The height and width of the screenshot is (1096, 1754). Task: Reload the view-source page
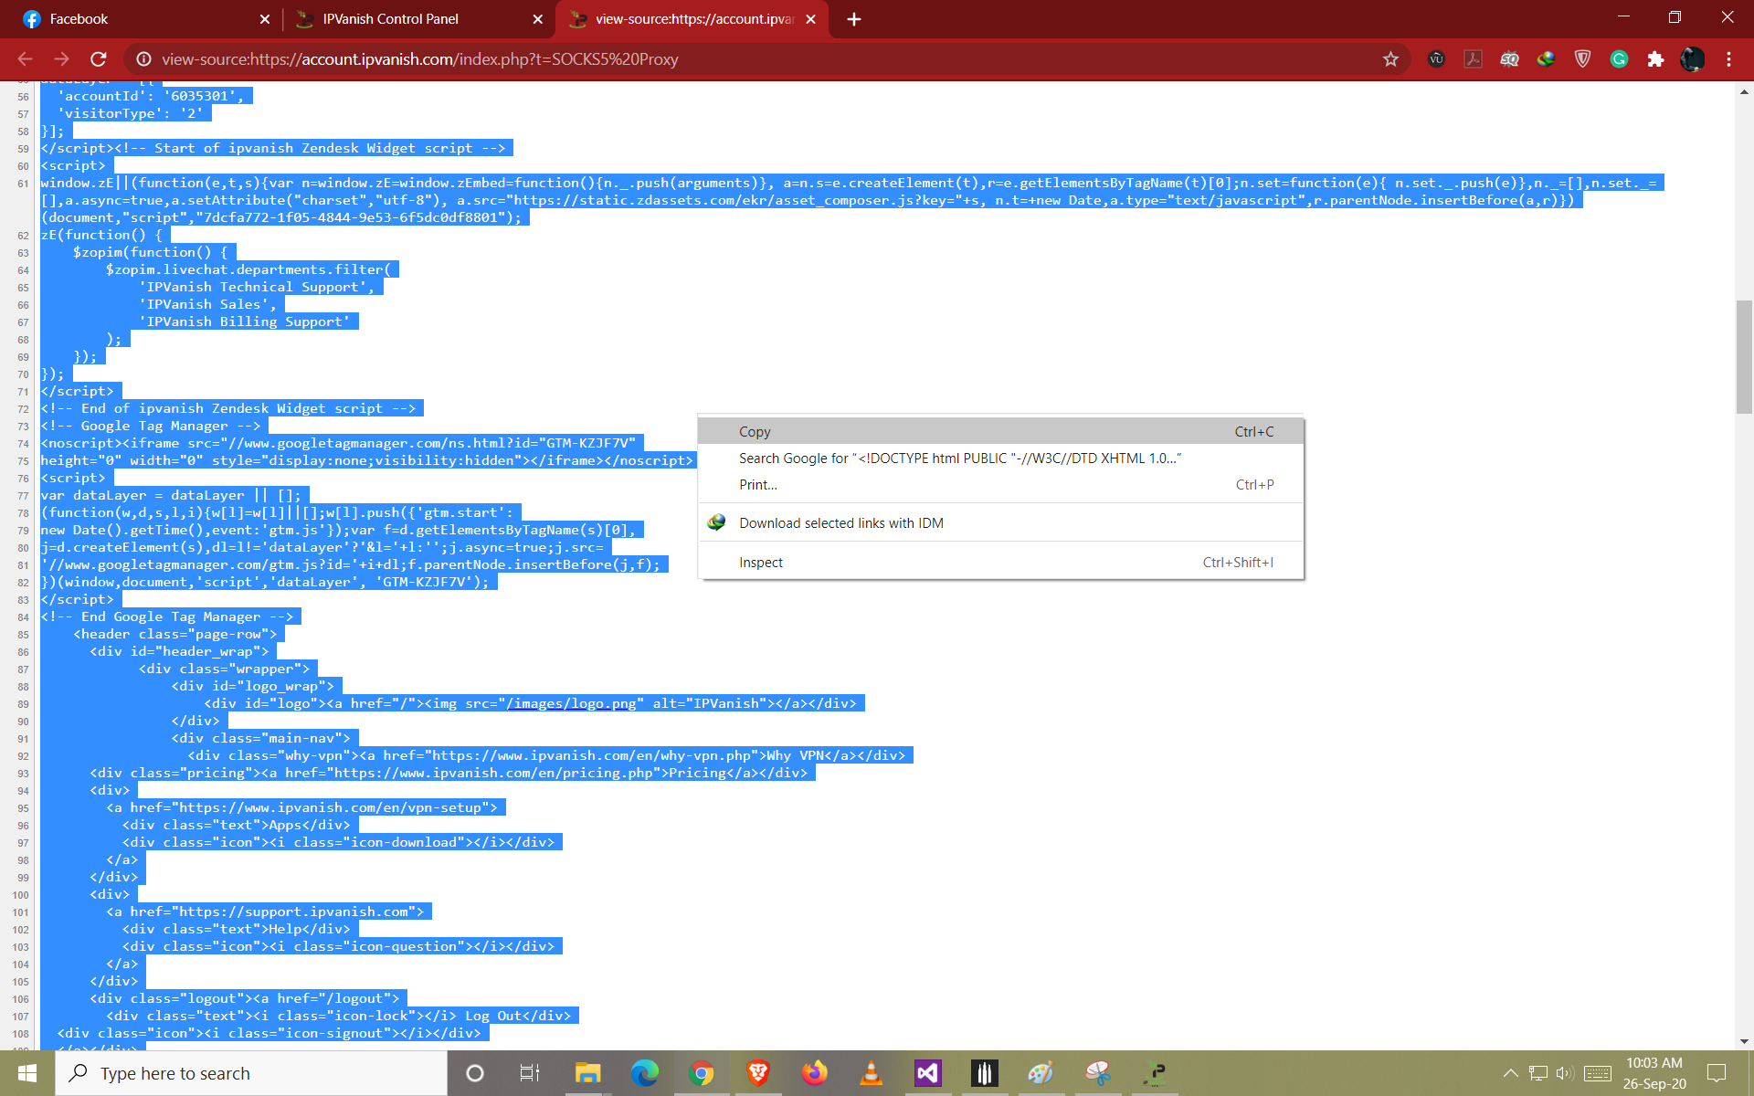pos(99,59)
